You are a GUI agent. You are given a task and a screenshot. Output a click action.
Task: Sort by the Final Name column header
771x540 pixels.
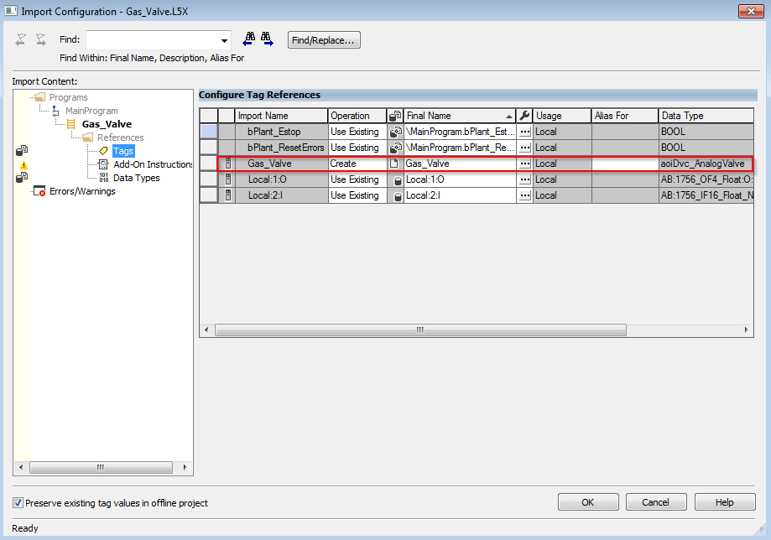(459, 116)
